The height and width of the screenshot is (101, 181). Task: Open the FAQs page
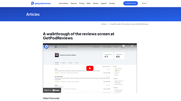89,3
